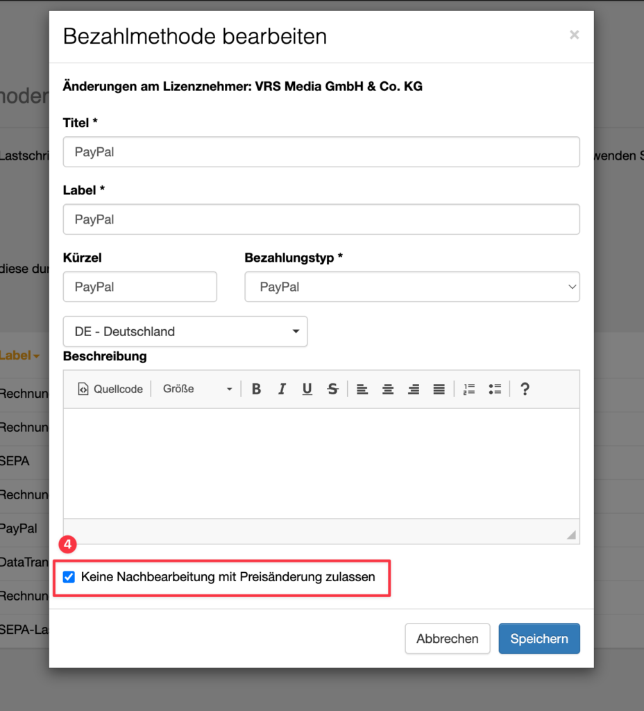
Task: Align text left in editor
Action: coord(362,389)
